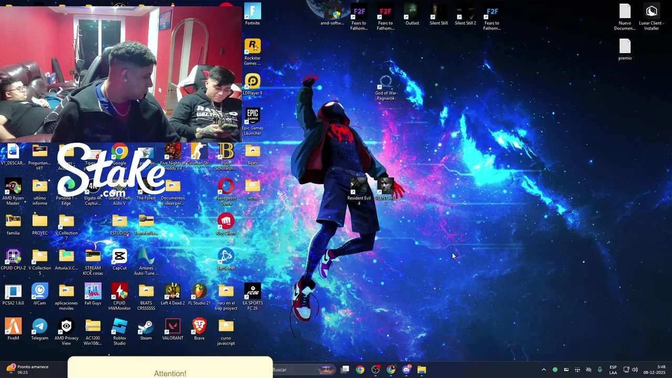Select AMD Privacy View icon

coord(66,332)
